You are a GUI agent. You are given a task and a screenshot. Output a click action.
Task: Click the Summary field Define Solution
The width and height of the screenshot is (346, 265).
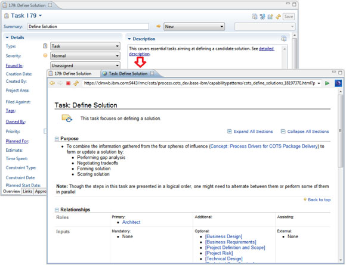coord(88,26)
